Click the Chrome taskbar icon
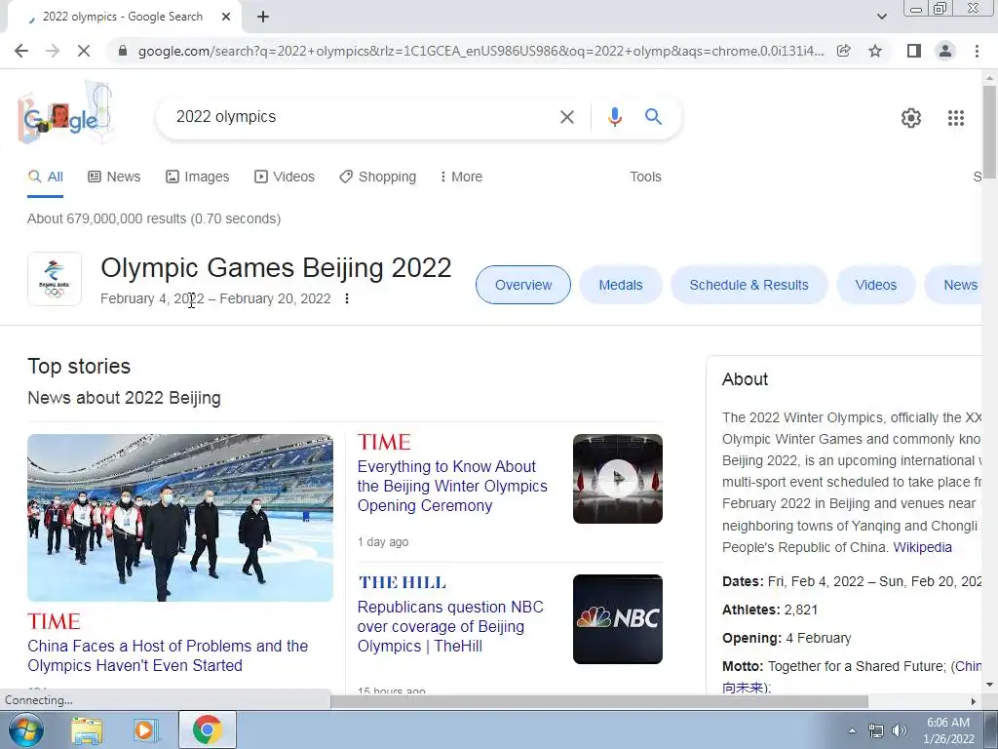Image resolution: width=998 pixels, height=749 pixels. point(207,729)
